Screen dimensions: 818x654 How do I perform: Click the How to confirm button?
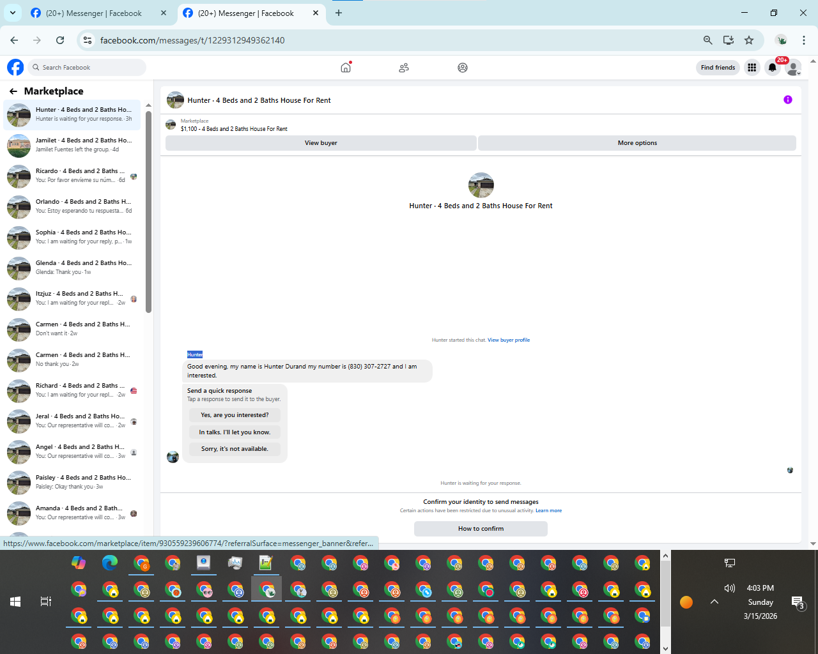[481, 529]
